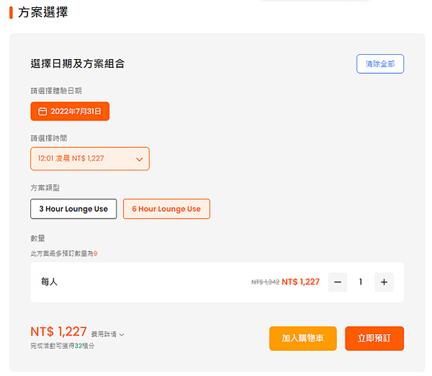Increase quantity with the plus icon
The width and height of the screenshot is (432, 376).
pyautogui.click(x=384, y=282)
